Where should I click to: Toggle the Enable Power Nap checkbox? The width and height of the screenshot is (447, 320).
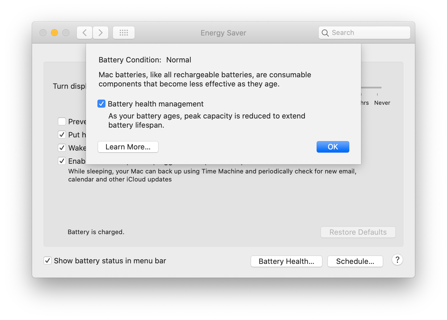pos(62,161)
